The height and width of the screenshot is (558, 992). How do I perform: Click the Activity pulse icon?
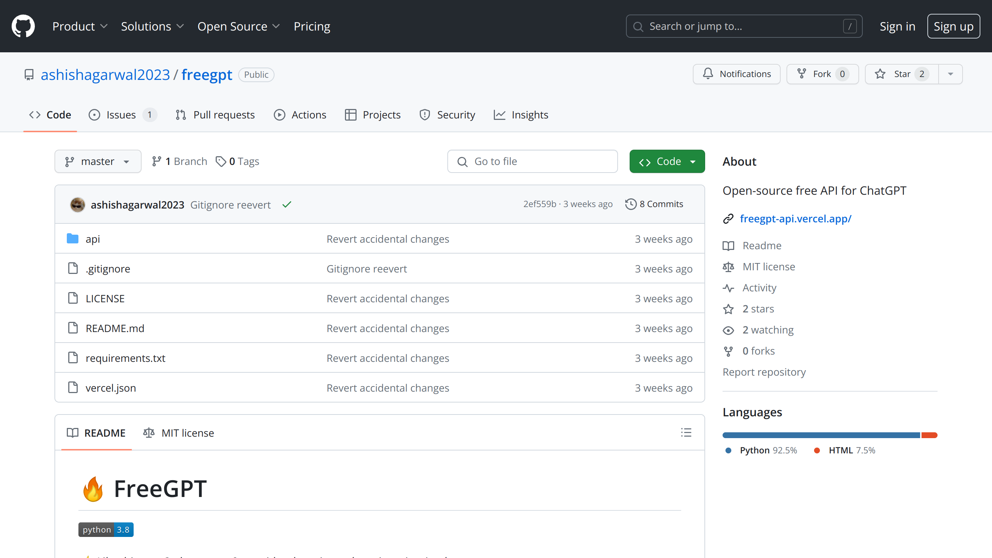coord(728,288)
